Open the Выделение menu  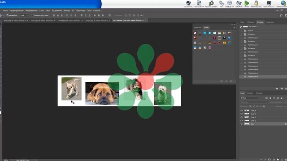click(57, 11)
